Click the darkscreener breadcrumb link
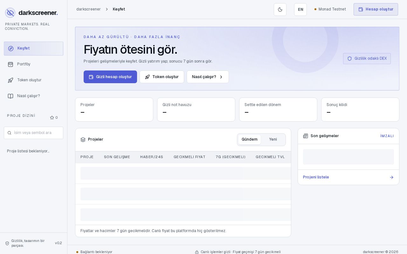This screenshot has height=254, width=407. pos(88,10)
